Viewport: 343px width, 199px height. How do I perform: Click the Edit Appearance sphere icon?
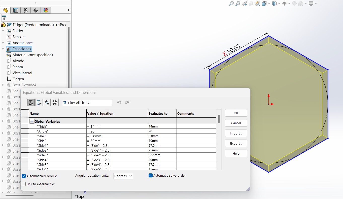click(x=294, y=4)
